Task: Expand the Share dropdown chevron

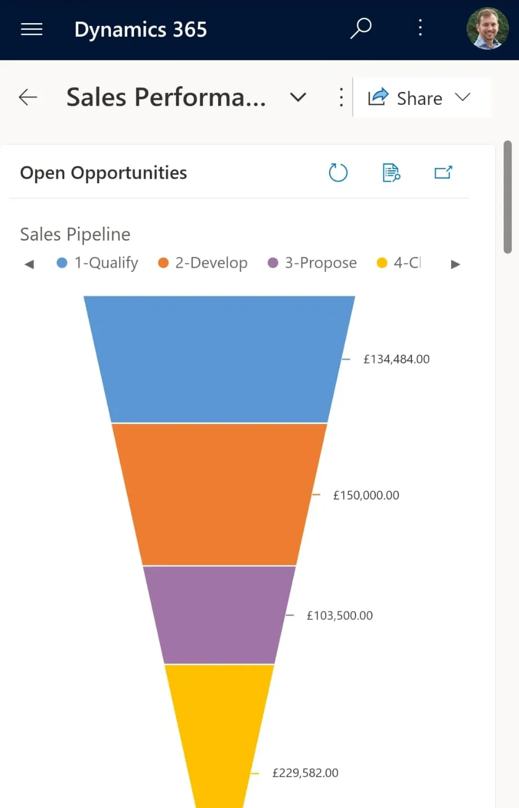Action: [463, 98]
